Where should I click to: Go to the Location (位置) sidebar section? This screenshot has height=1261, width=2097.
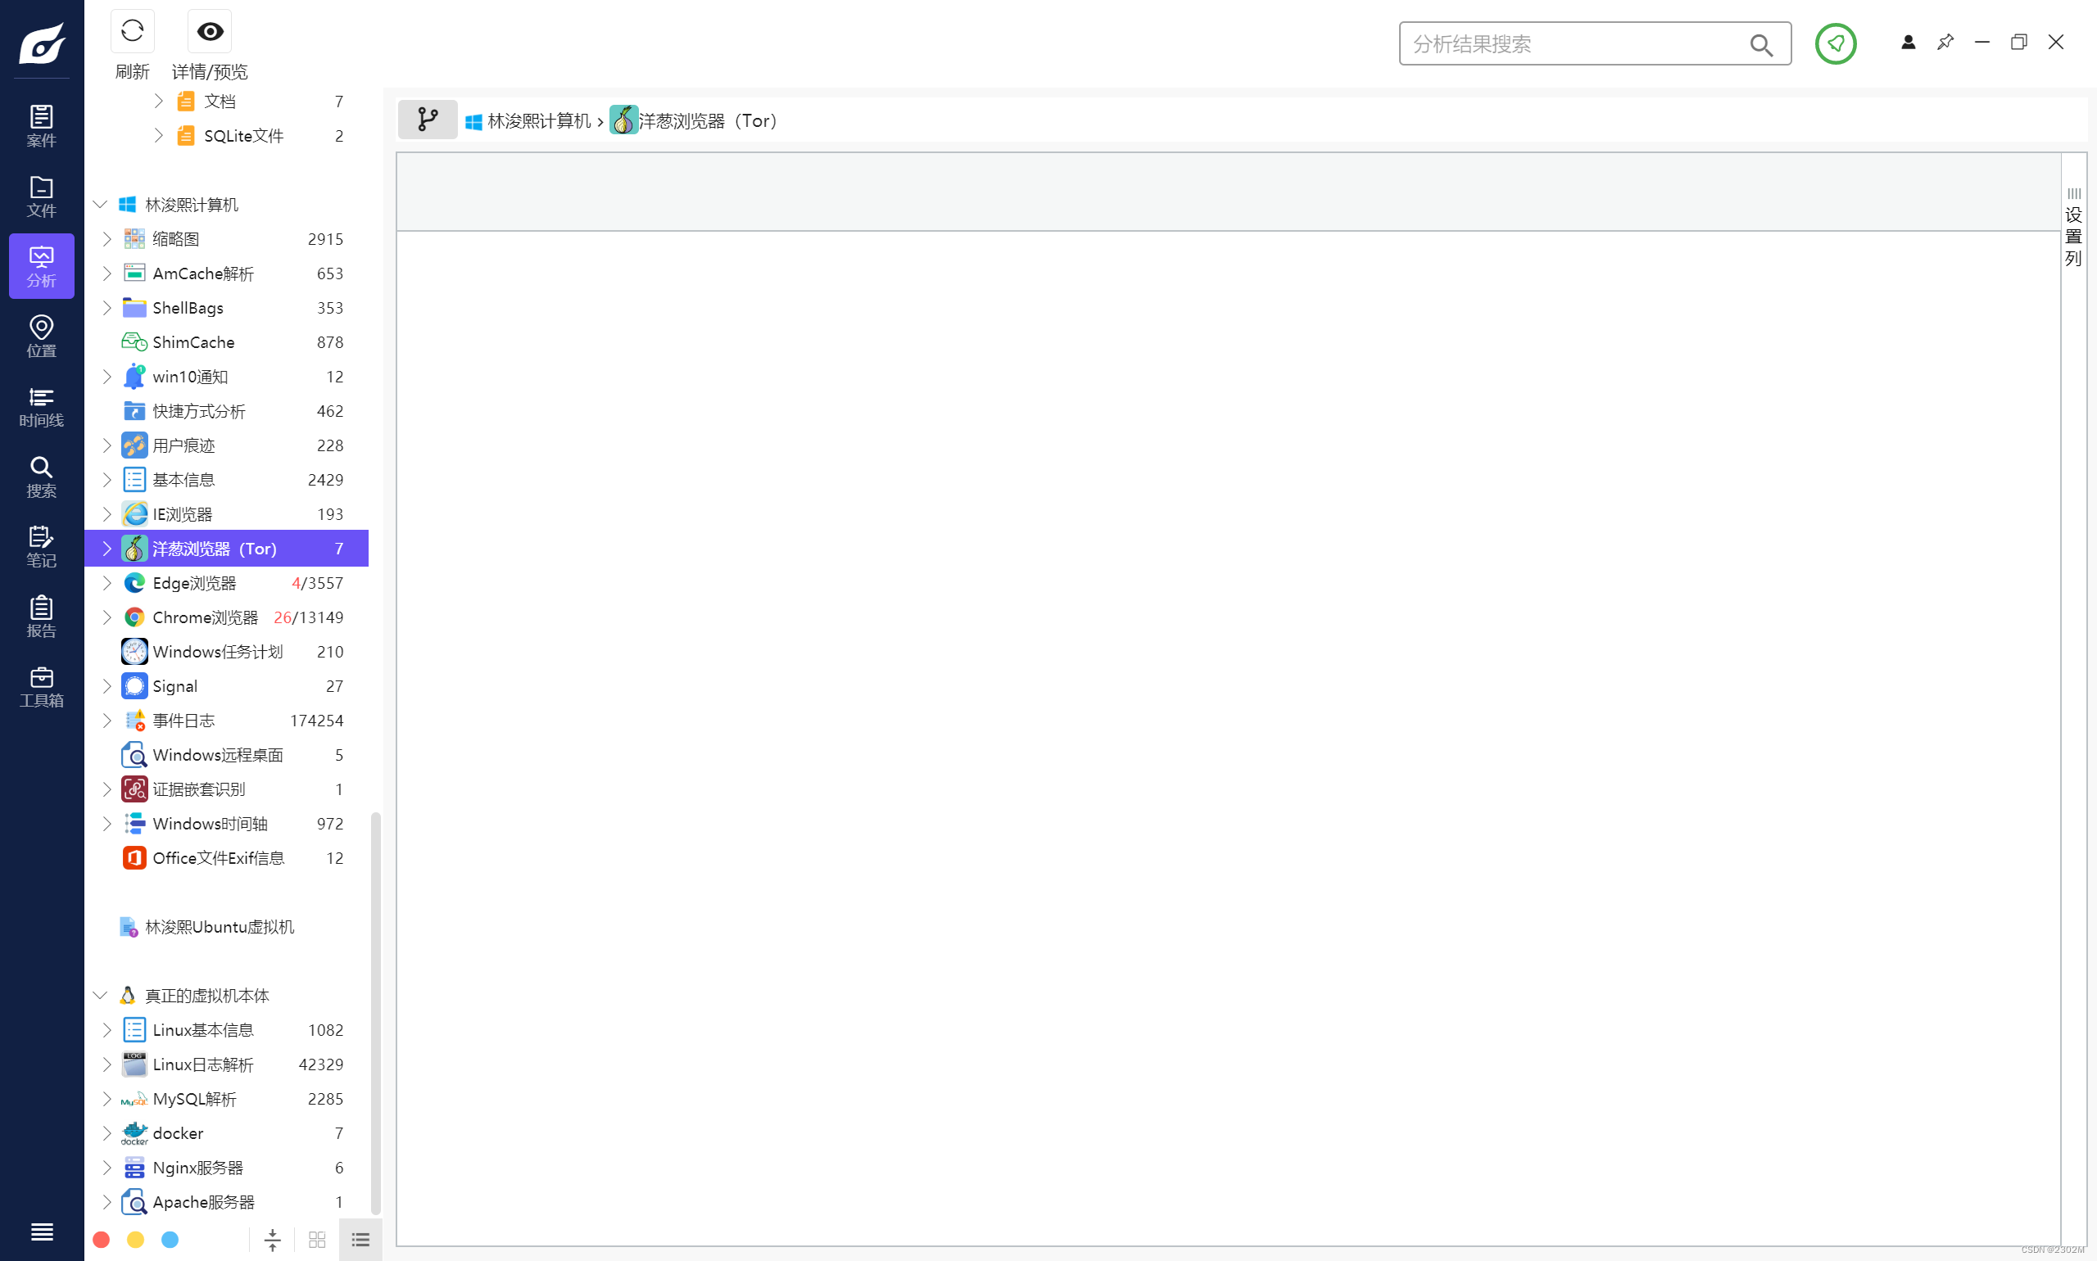pos(41,337)
